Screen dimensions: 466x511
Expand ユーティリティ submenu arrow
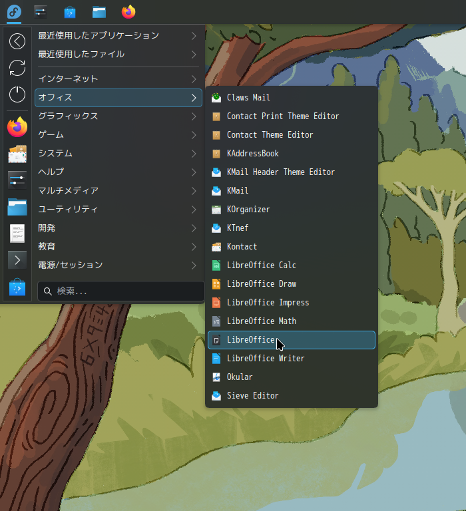(194, 209)
